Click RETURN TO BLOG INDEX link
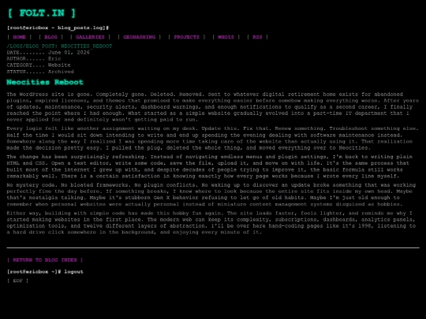 pyautogui.click(x=45, y=260)
